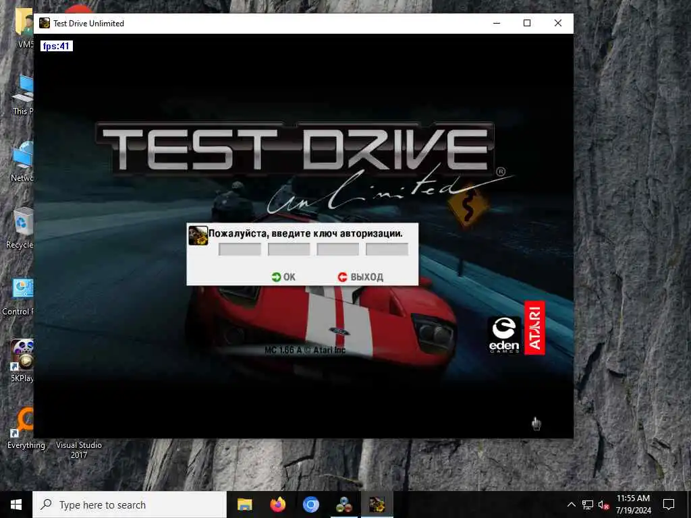Select the Everything desktop icon

[x=26, y=428]
